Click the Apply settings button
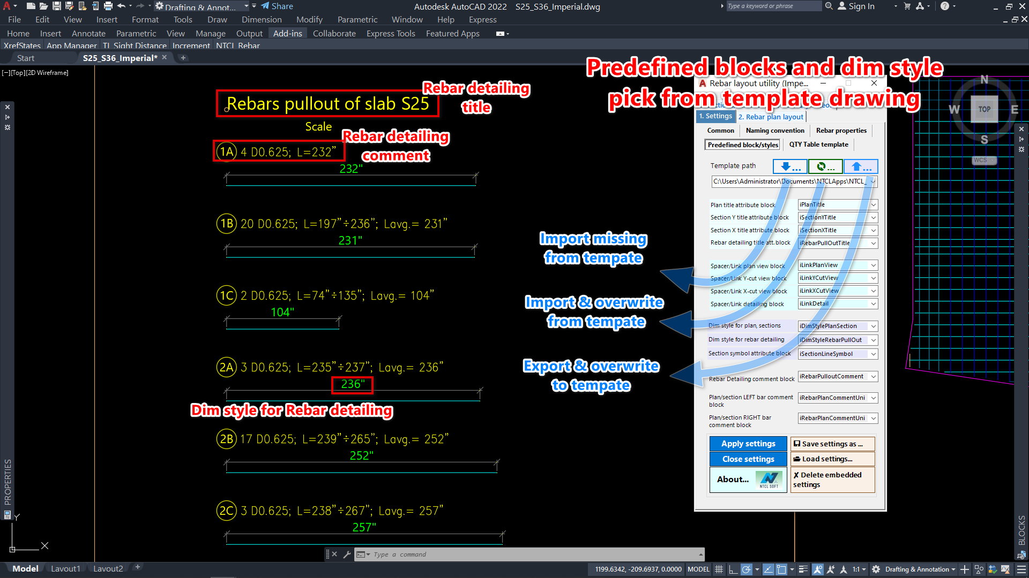Image resolution: width=1029 pixels, height=578 pixels. (748, 444)
